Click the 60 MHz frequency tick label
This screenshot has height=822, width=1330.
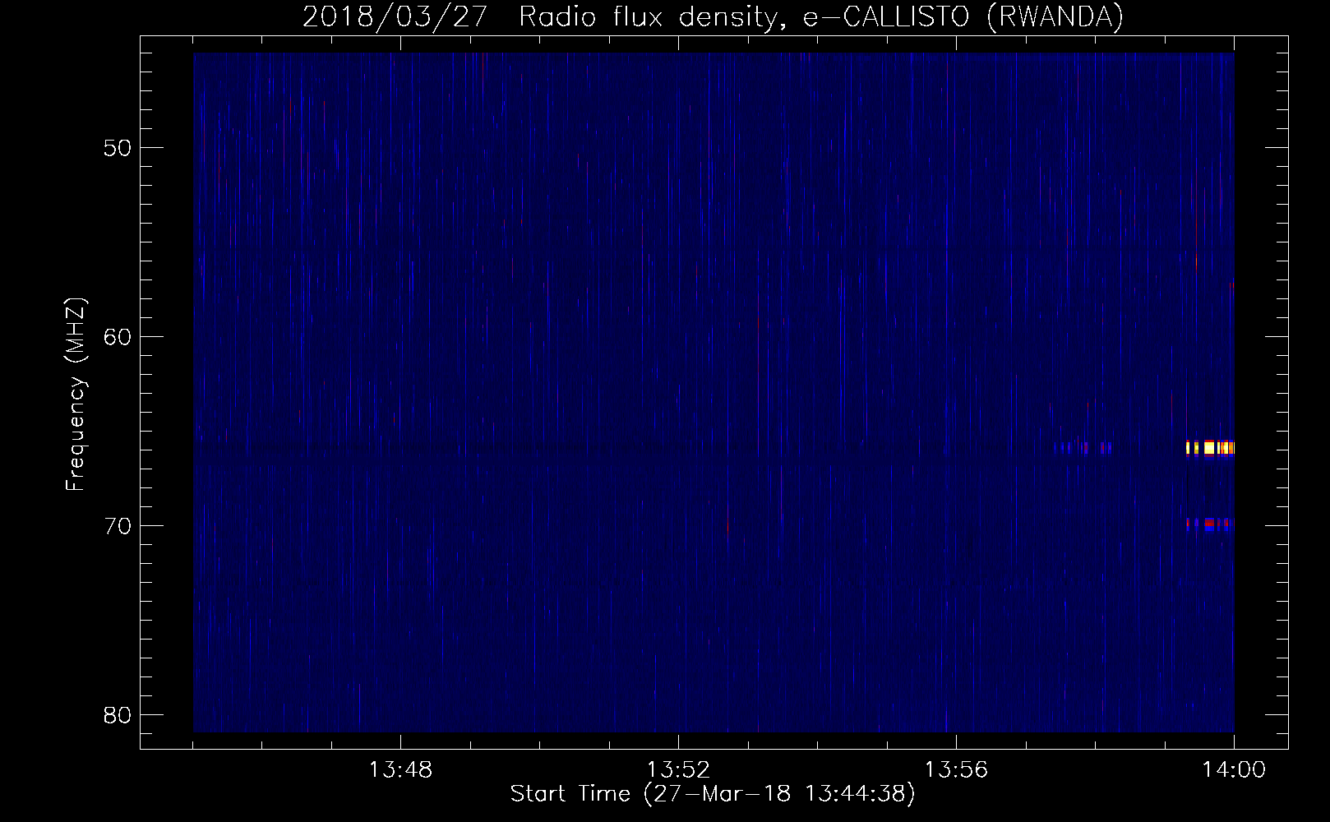pyautogui.click(x=118, y=337)
